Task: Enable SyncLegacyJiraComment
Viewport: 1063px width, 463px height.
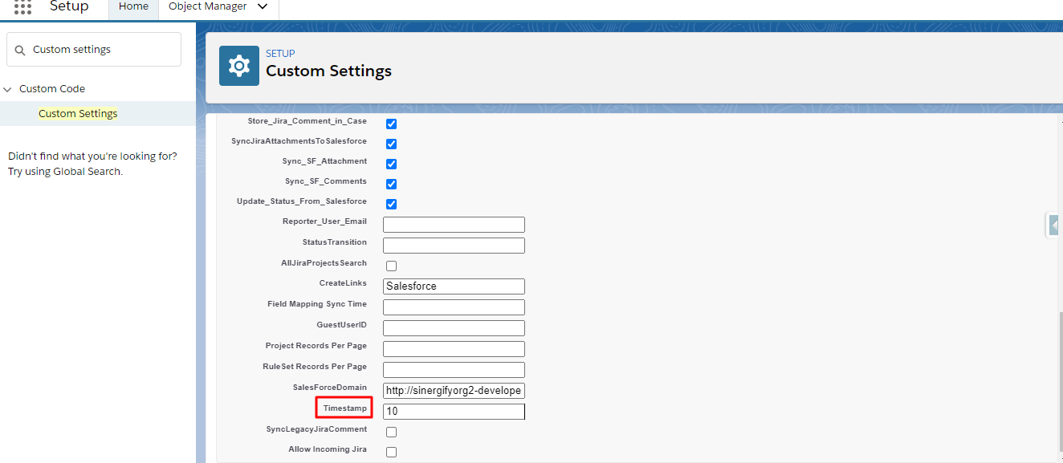Action: (x=391, y=431)
